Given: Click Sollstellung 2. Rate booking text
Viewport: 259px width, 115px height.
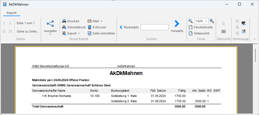Looking at the screenshot, I should pos(124,101).
